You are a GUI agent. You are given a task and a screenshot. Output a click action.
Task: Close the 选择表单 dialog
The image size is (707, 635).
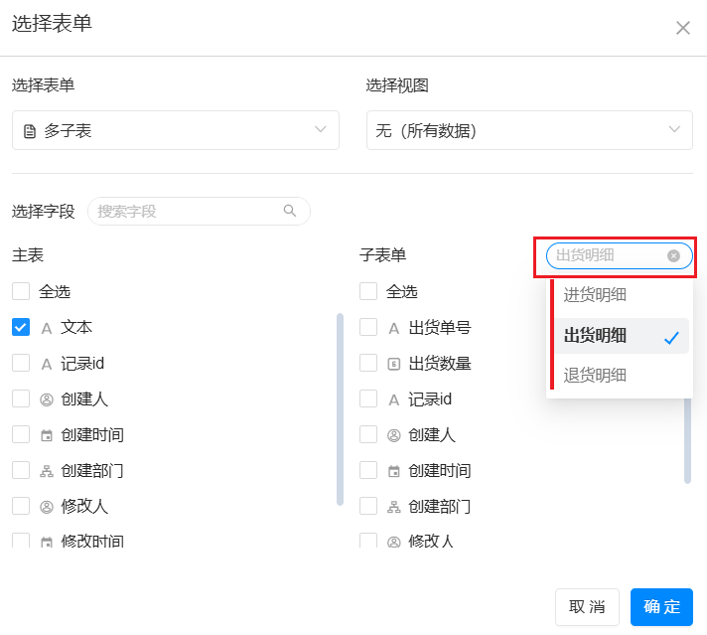(x=683, y=28)
